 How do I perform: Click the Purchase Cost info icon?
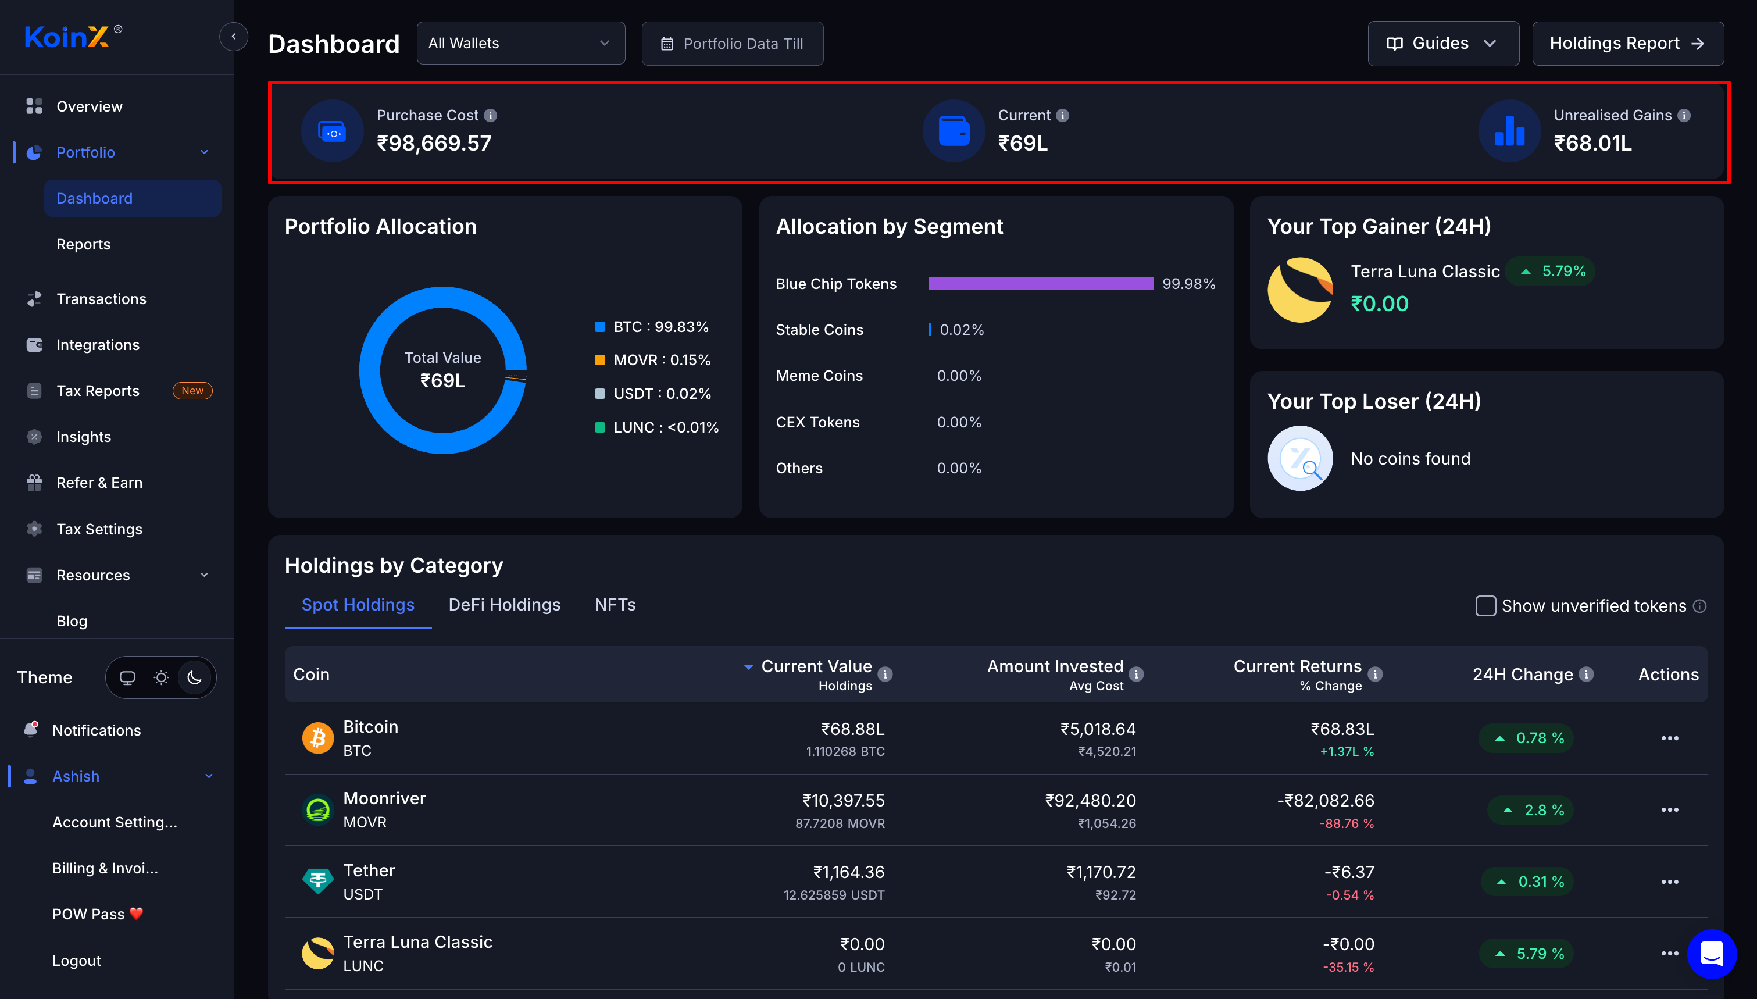point(490,115)
